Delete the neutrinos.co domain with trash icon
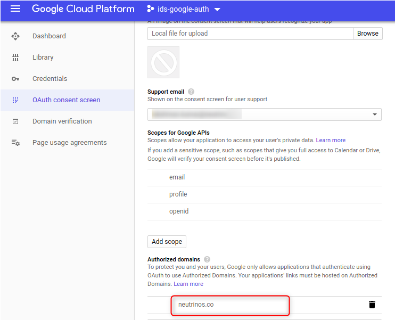Screen dimensions: 395x320 coord(372,305)
